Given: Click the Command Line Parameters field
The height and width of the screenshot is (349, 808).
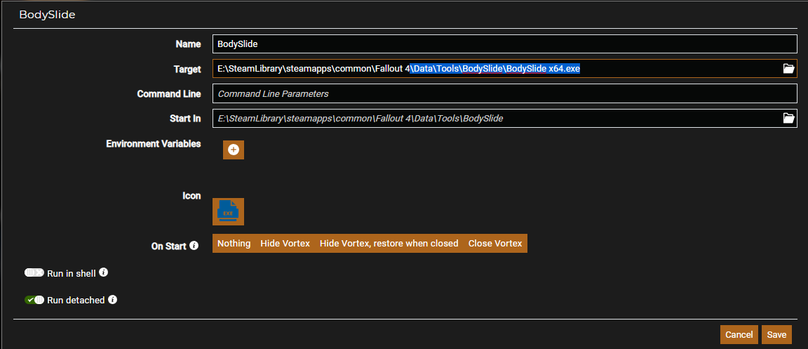Looking at the screenshot, I should point(504,93).
